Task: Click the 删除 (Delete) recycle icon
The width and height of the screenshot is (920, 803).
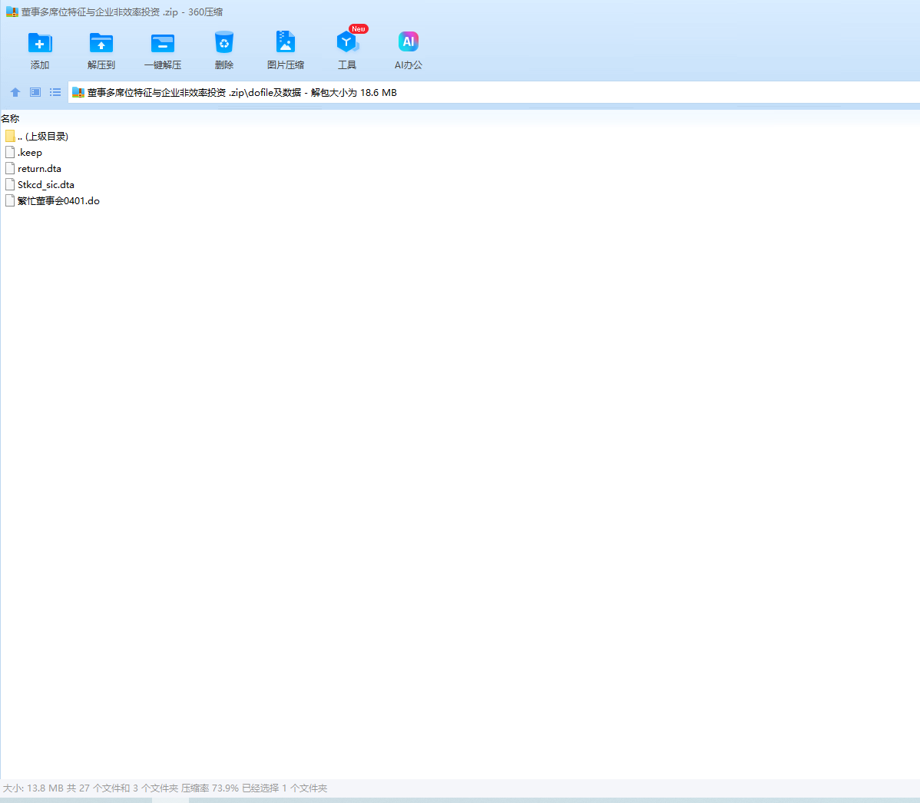Action: 224,42
